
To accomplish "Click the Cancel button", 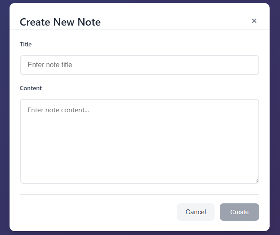I will tap(195, 212).
